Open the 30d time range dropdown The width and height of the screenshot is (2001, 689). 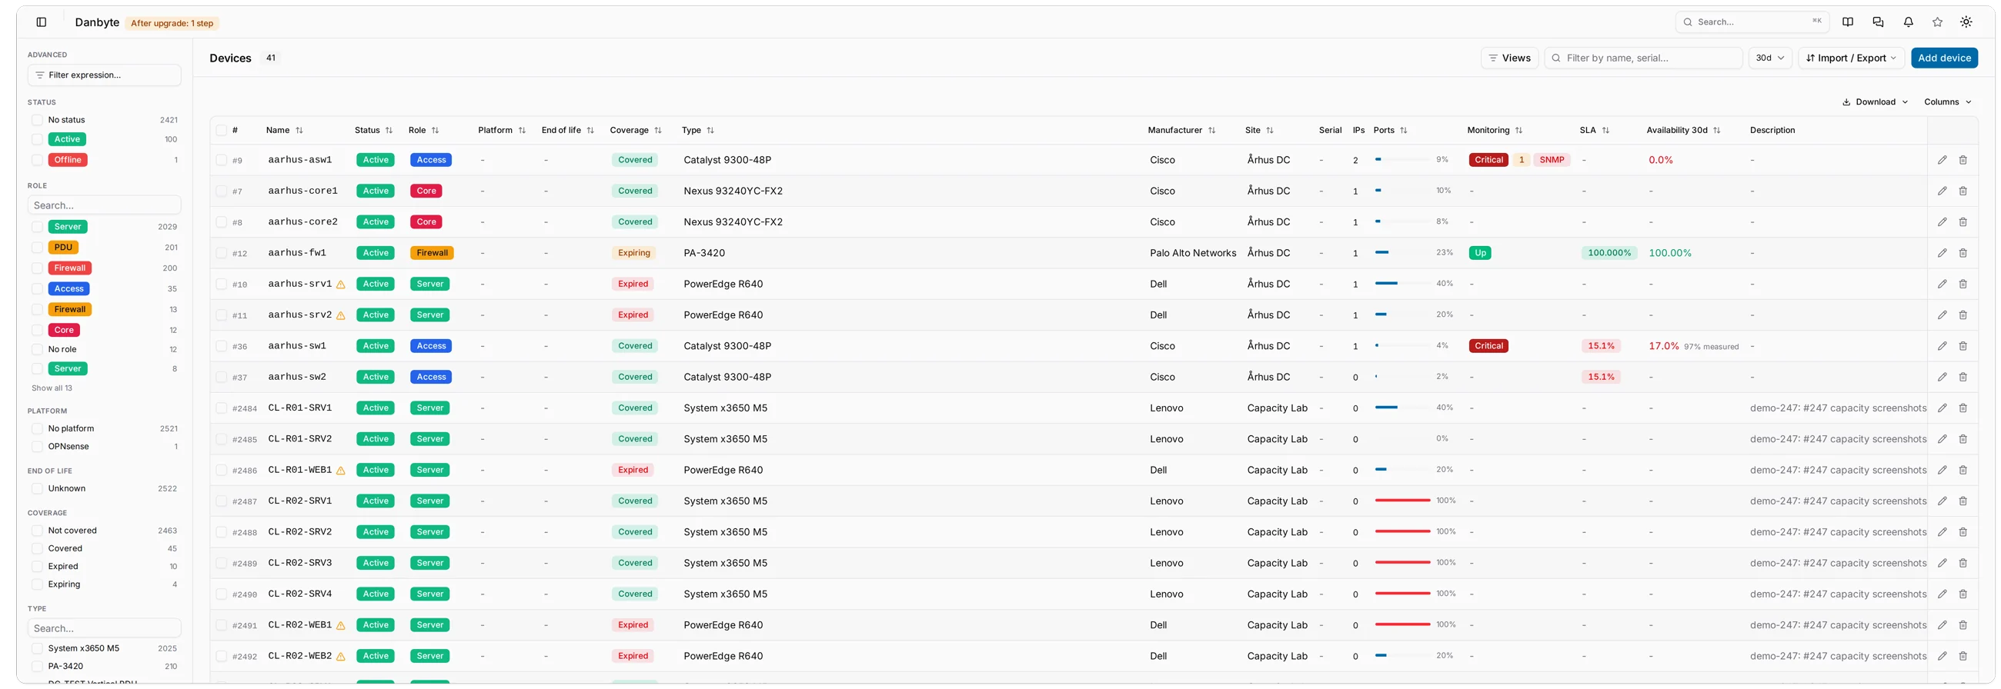coord(1769,58)
